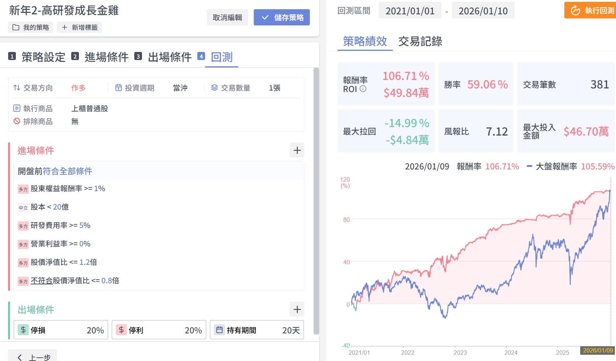Click the 停利 dollar sign icon

[121, 330]
